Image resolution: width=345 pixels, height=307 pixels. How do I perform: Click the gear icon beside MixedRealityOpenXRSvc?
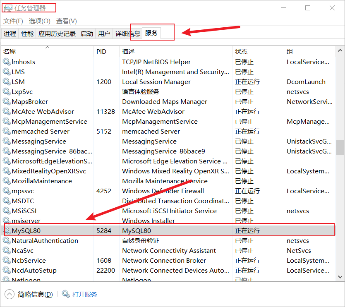[x=7, y=171]
